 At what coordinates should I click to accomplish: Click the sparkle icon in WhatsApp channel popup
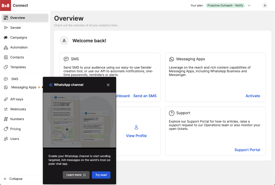[x=51, y=85]
